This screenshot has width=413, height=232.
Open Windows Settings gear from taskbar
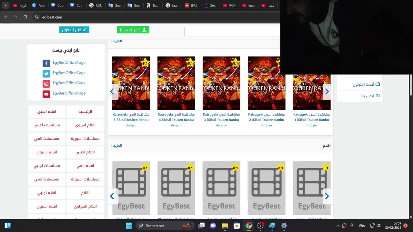click(284, 226)
